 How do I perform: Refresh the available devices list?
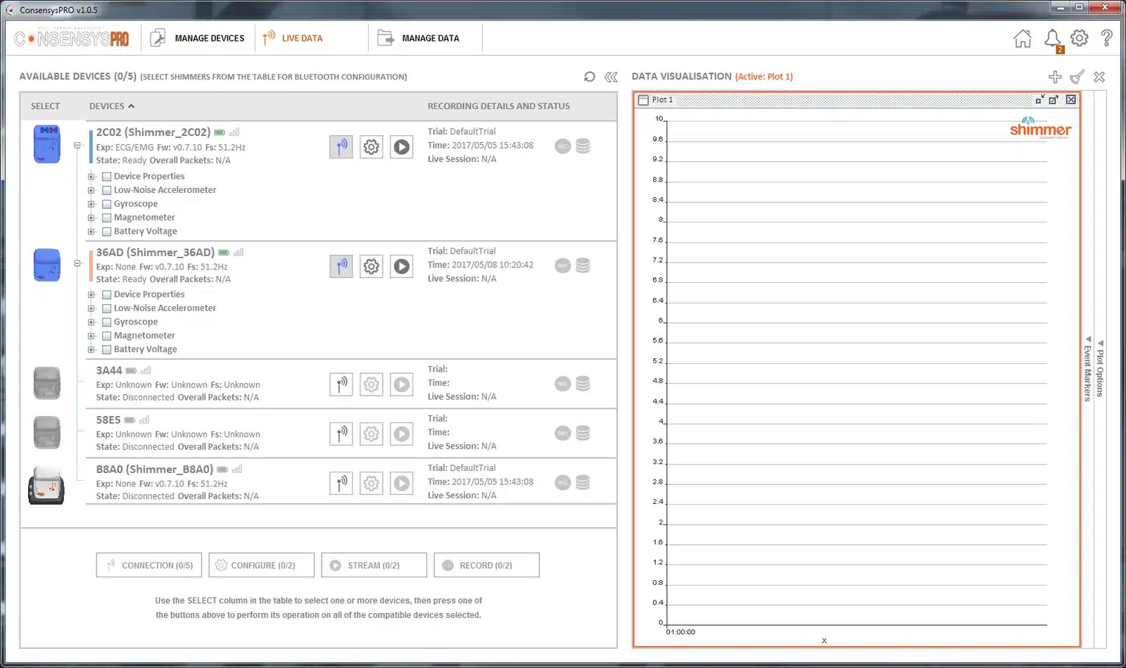click(590, 77)
